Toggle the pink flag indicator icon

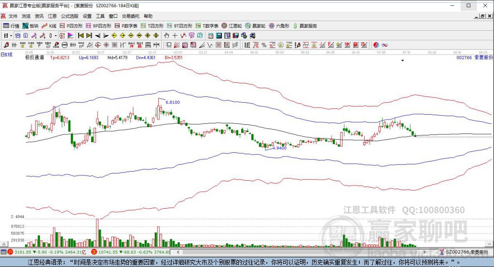tap(70, 36)
